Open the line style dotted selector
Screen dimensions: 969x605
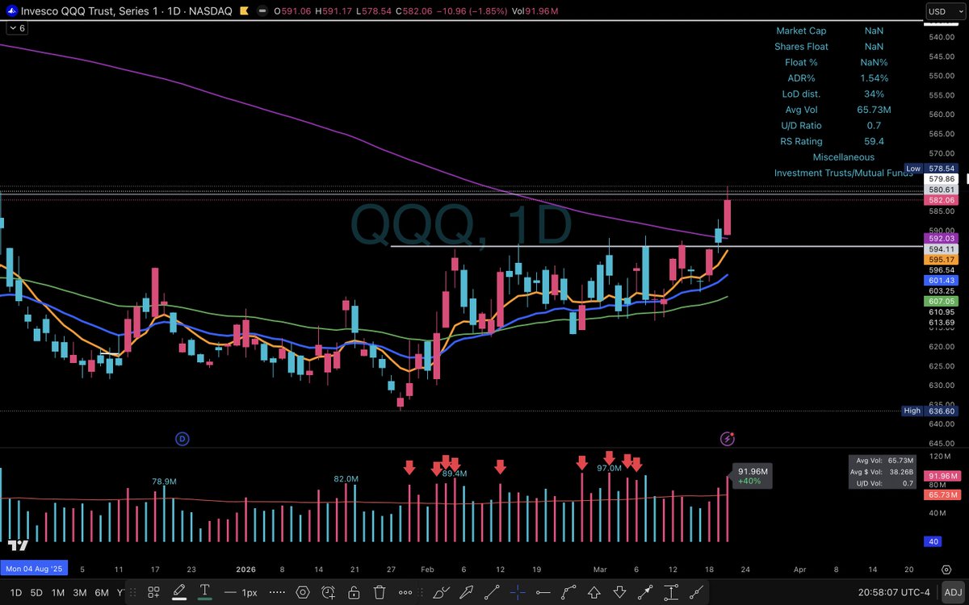tap(276, 591)
